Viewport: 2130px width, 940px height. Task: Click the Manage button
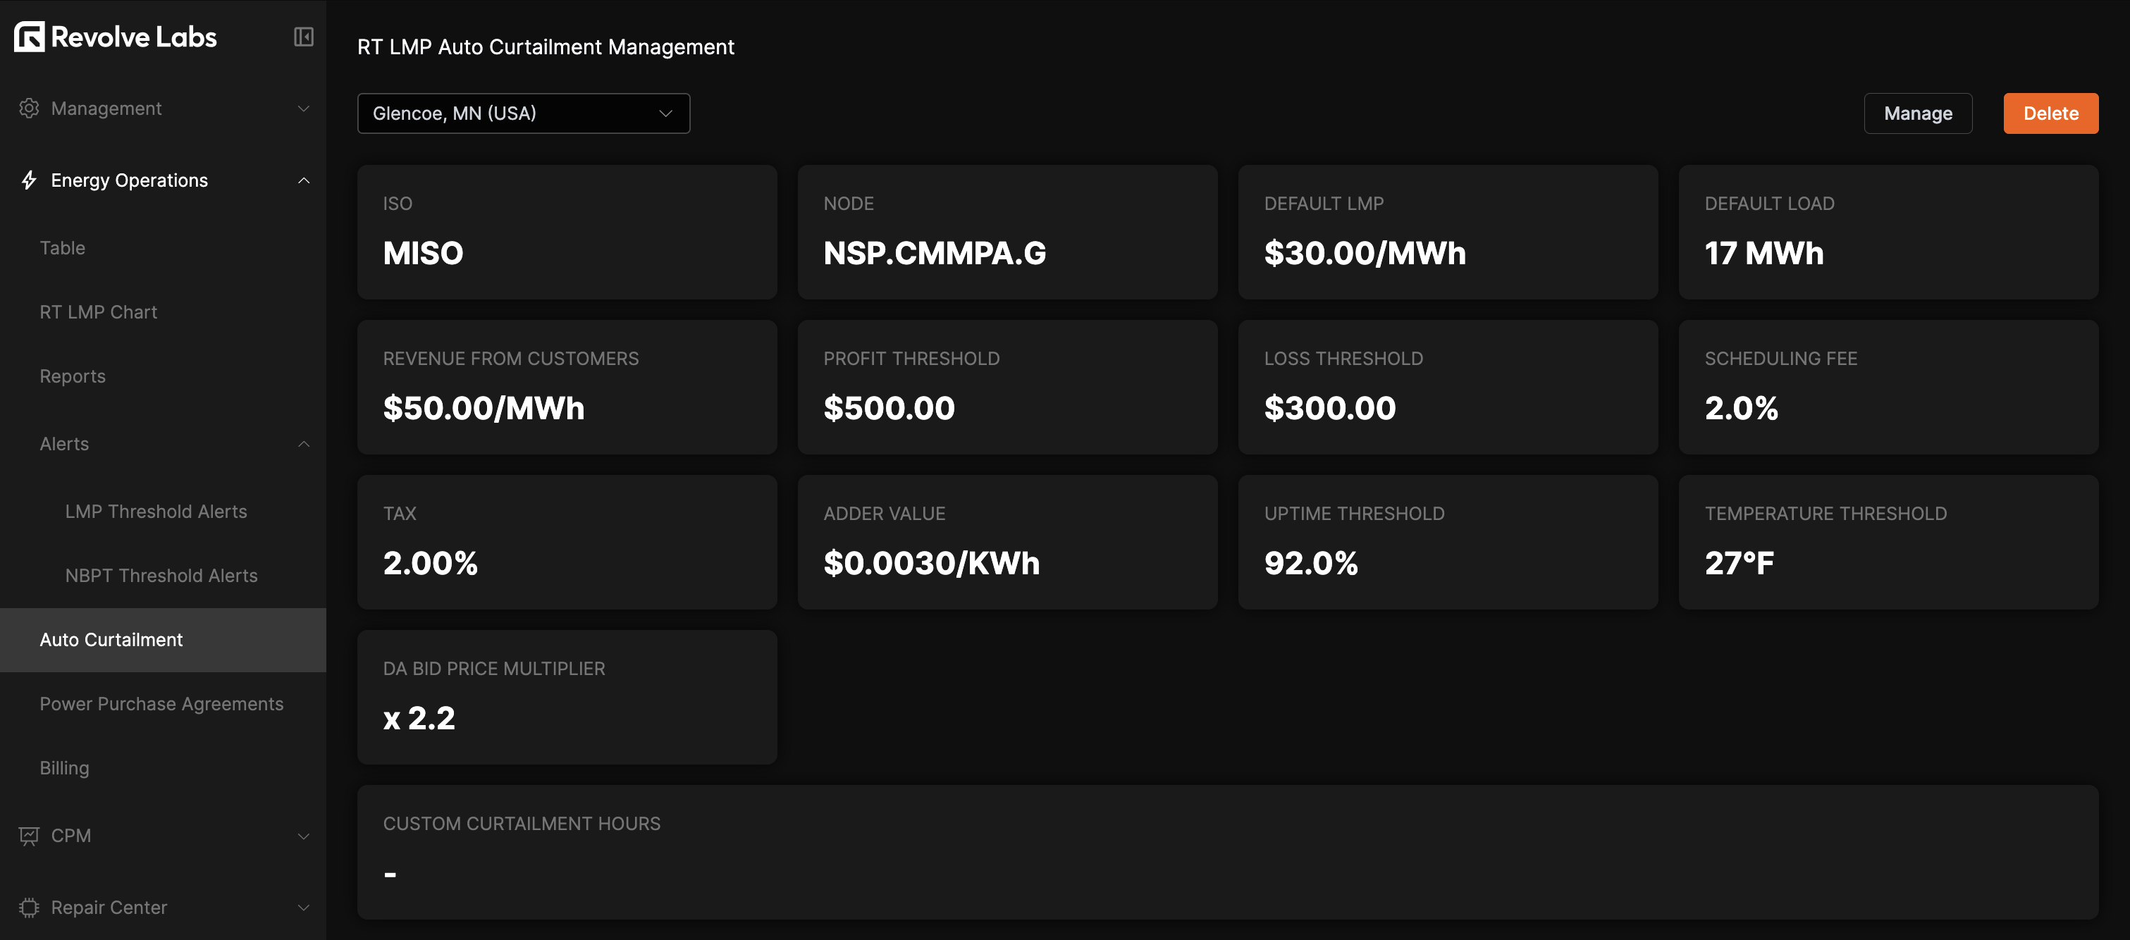click(1919, 113)
